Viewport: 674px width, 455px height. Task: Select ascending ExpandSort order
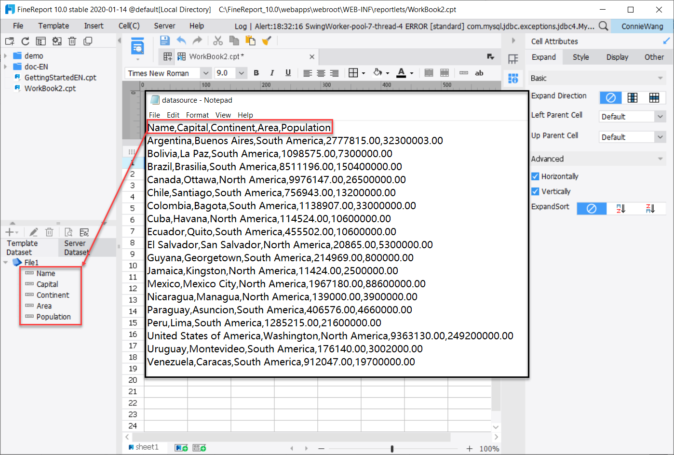click(621, 208)
